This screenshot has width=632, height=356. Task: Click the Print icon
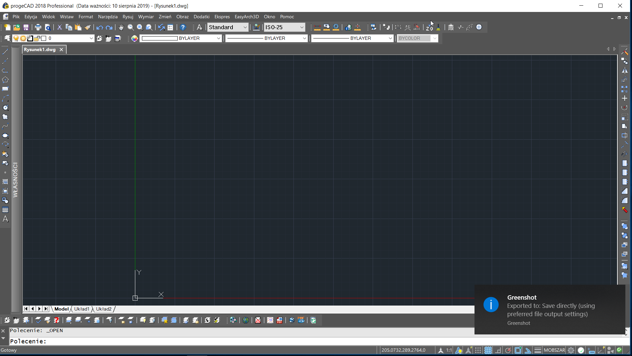(x=38, y=27)
